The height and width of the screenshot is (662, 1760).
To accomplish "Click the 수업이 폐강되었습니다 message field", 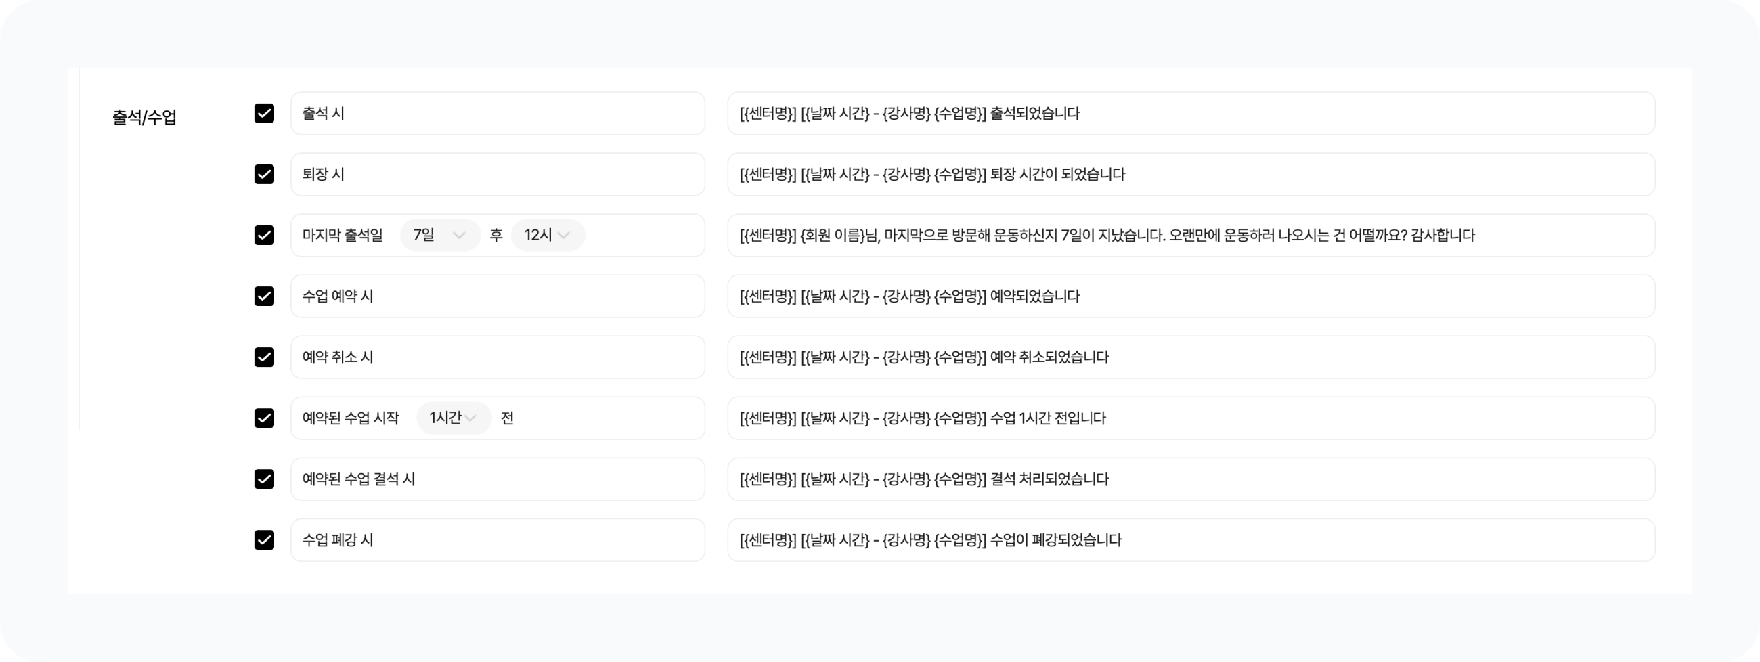I will (1190, 539).
